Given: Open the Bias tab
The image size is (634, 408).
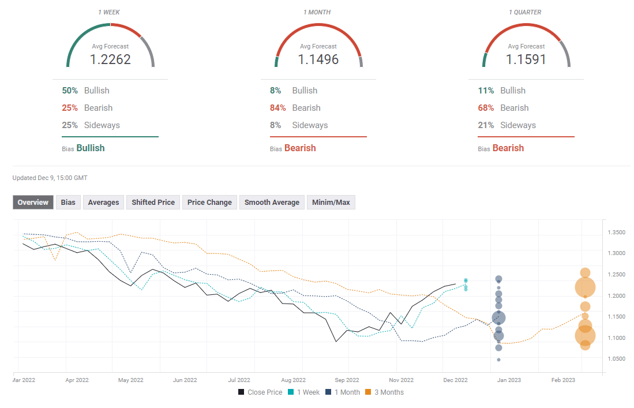Looking at the screenshot, I should point(68,202).
